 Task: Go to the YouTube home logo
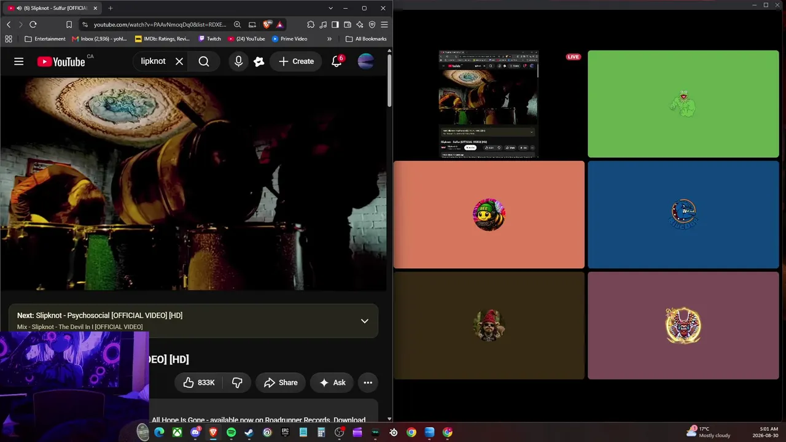[x=61, y=61]
